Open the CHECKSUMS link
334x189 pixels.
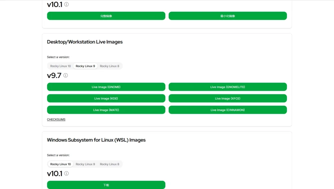click(x=56, y=120)
